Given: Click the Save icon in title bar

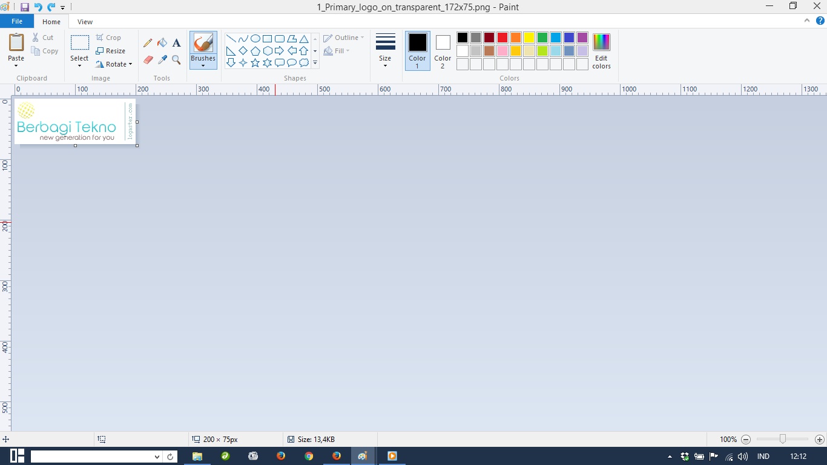Looking at the screenshot, I should pyautogui.click(x=25, y=7).
